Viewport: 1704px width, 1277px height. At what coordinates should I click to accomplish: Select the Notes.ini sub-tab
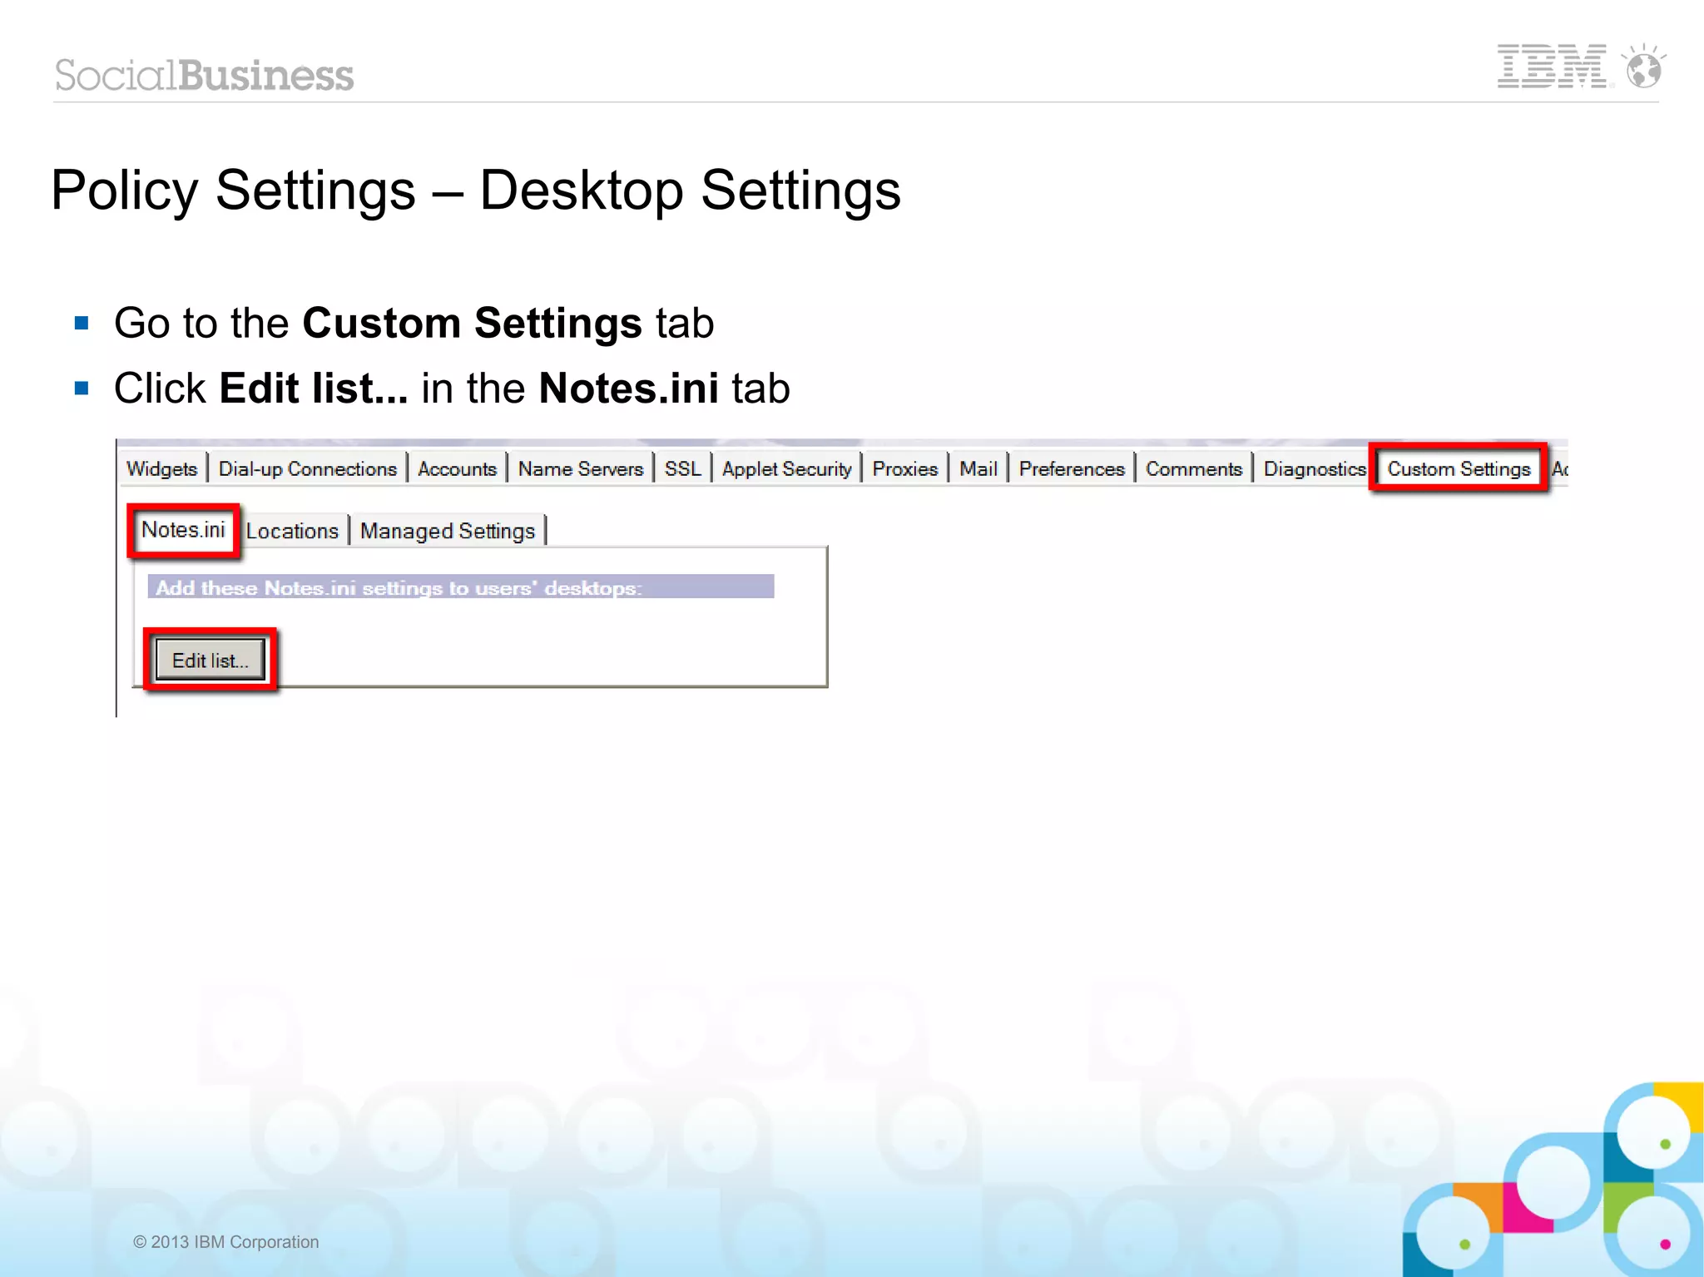click(183, 530)
